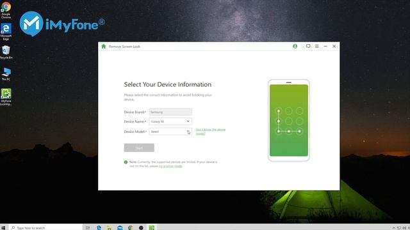Open the Device Model Select dropdown

(170, 132)
